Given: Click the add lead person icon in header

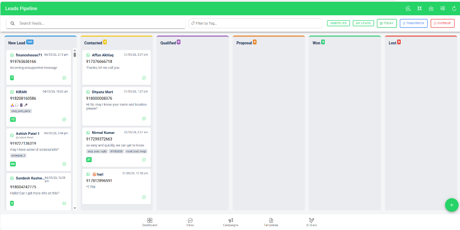Looking at the screenshot, I should coord(408,9).
